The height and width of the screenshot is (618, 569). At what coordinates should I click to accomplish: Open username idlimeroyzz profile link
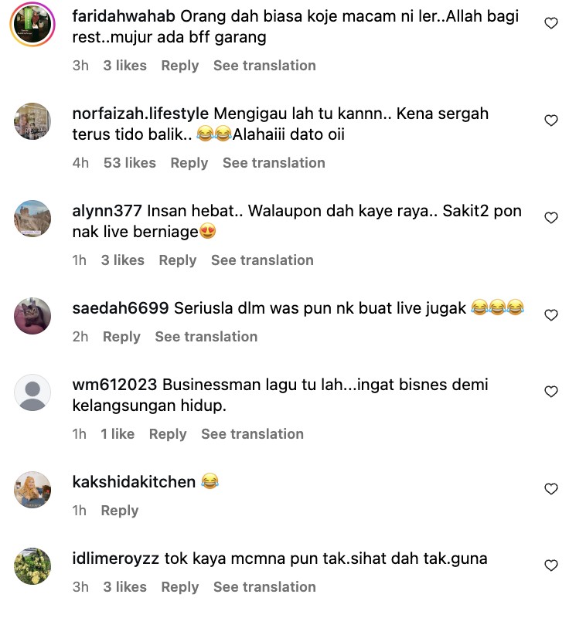pyautogui.click(x=115, y=559)
